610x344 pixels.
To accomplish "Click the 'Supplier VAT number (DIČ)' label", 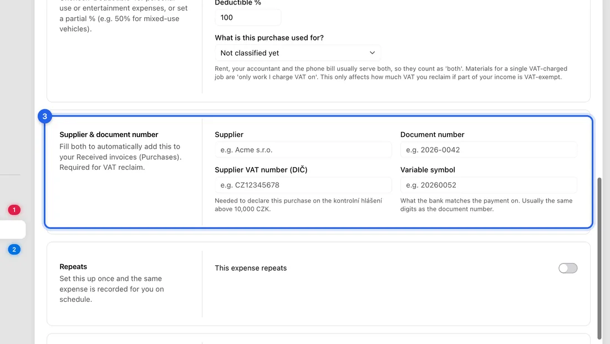I will tap(261, 170).
